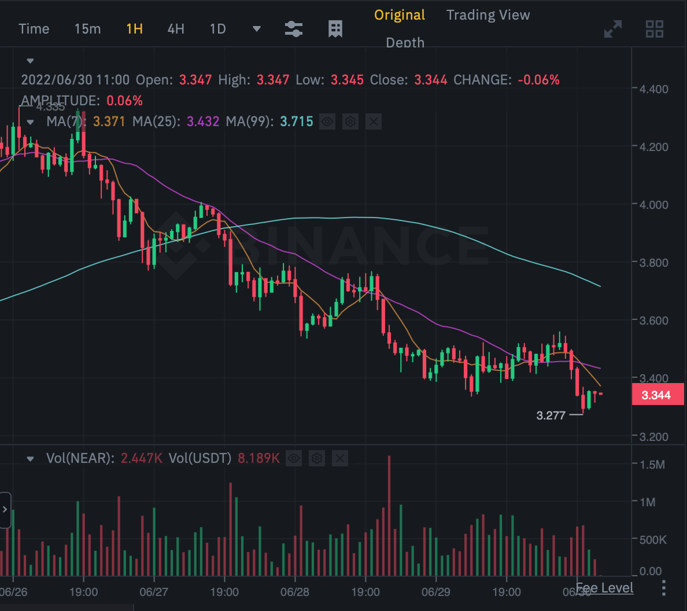Image resolution: width=687 pixels, height=611 pixels.
Task: Collapse the Vol(NEAR) legend arrow
Action: click(31, 459)
